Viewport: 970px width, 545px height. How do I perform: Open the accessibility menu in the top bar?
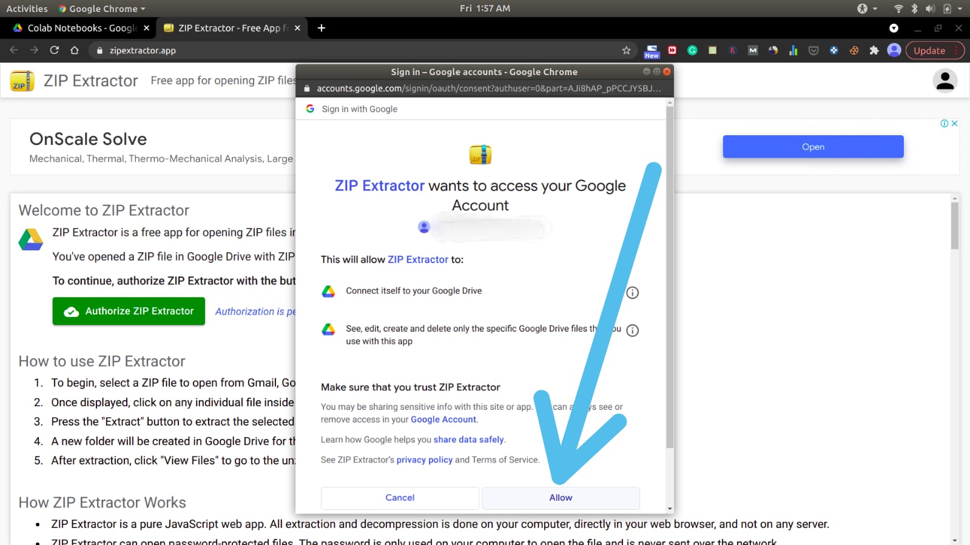pos(867,8)
